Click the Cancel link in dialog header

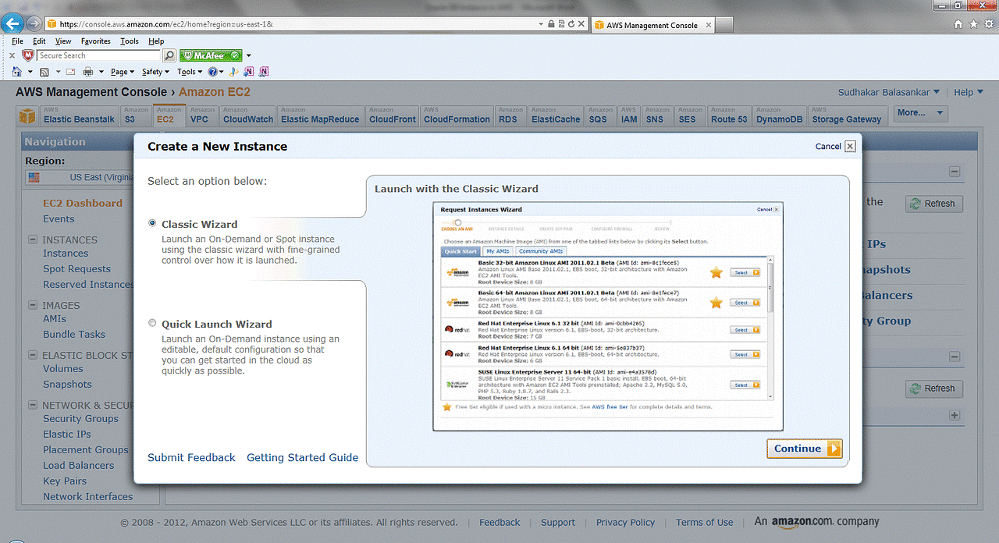(828, 146)
